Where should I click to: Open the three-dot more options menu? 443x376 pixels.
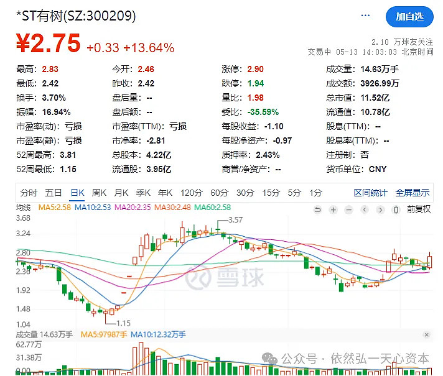click(x=365, y=16)
